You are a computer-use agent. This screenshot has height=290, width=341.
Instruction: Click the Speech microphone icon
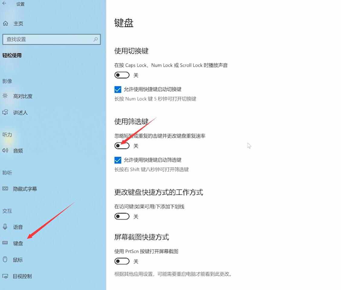click(x=5, y=226)
